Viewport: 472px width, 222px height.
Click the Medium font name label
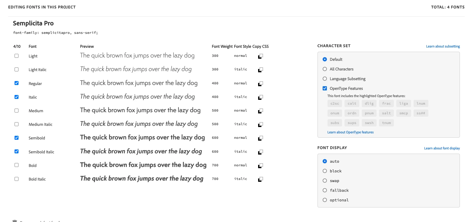tap(36, 111)
